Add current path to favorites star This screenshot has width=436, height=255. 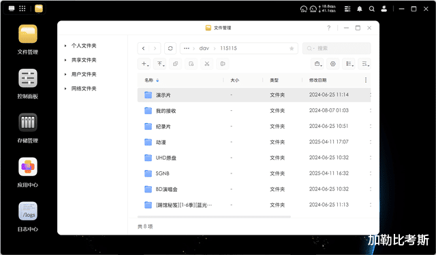(x=292, y=48)
